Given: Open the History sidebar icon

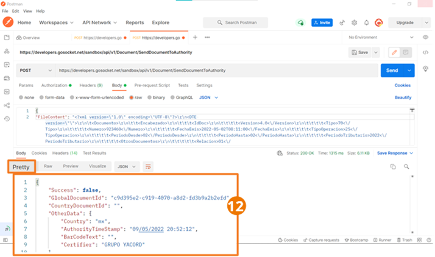Looking at the screenshot, I should (7, 119).
